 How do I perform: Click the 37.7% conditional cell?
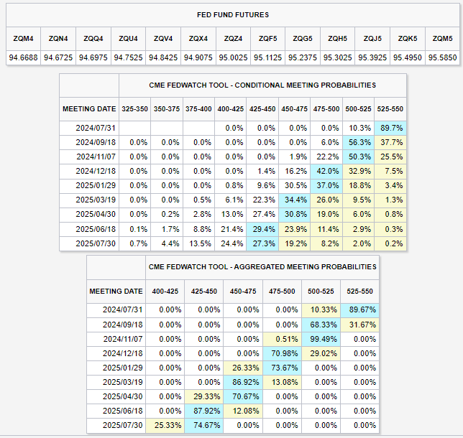(x=390, y=142)
